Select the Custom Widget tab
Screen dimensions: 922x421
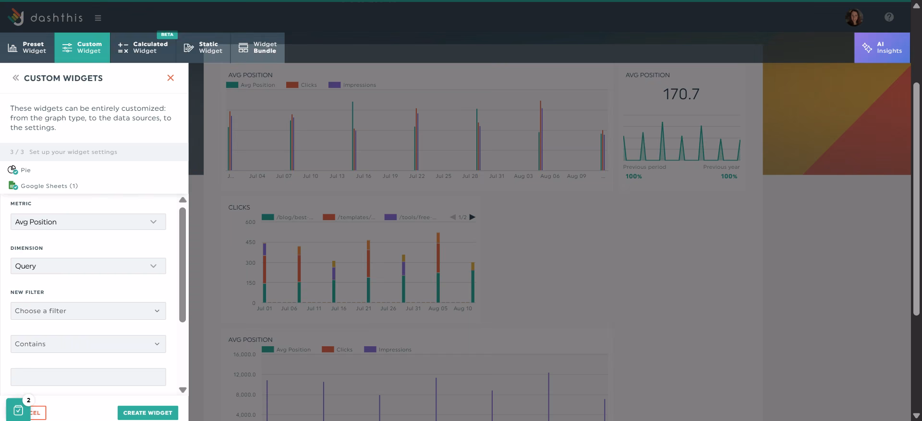[82, 47]
